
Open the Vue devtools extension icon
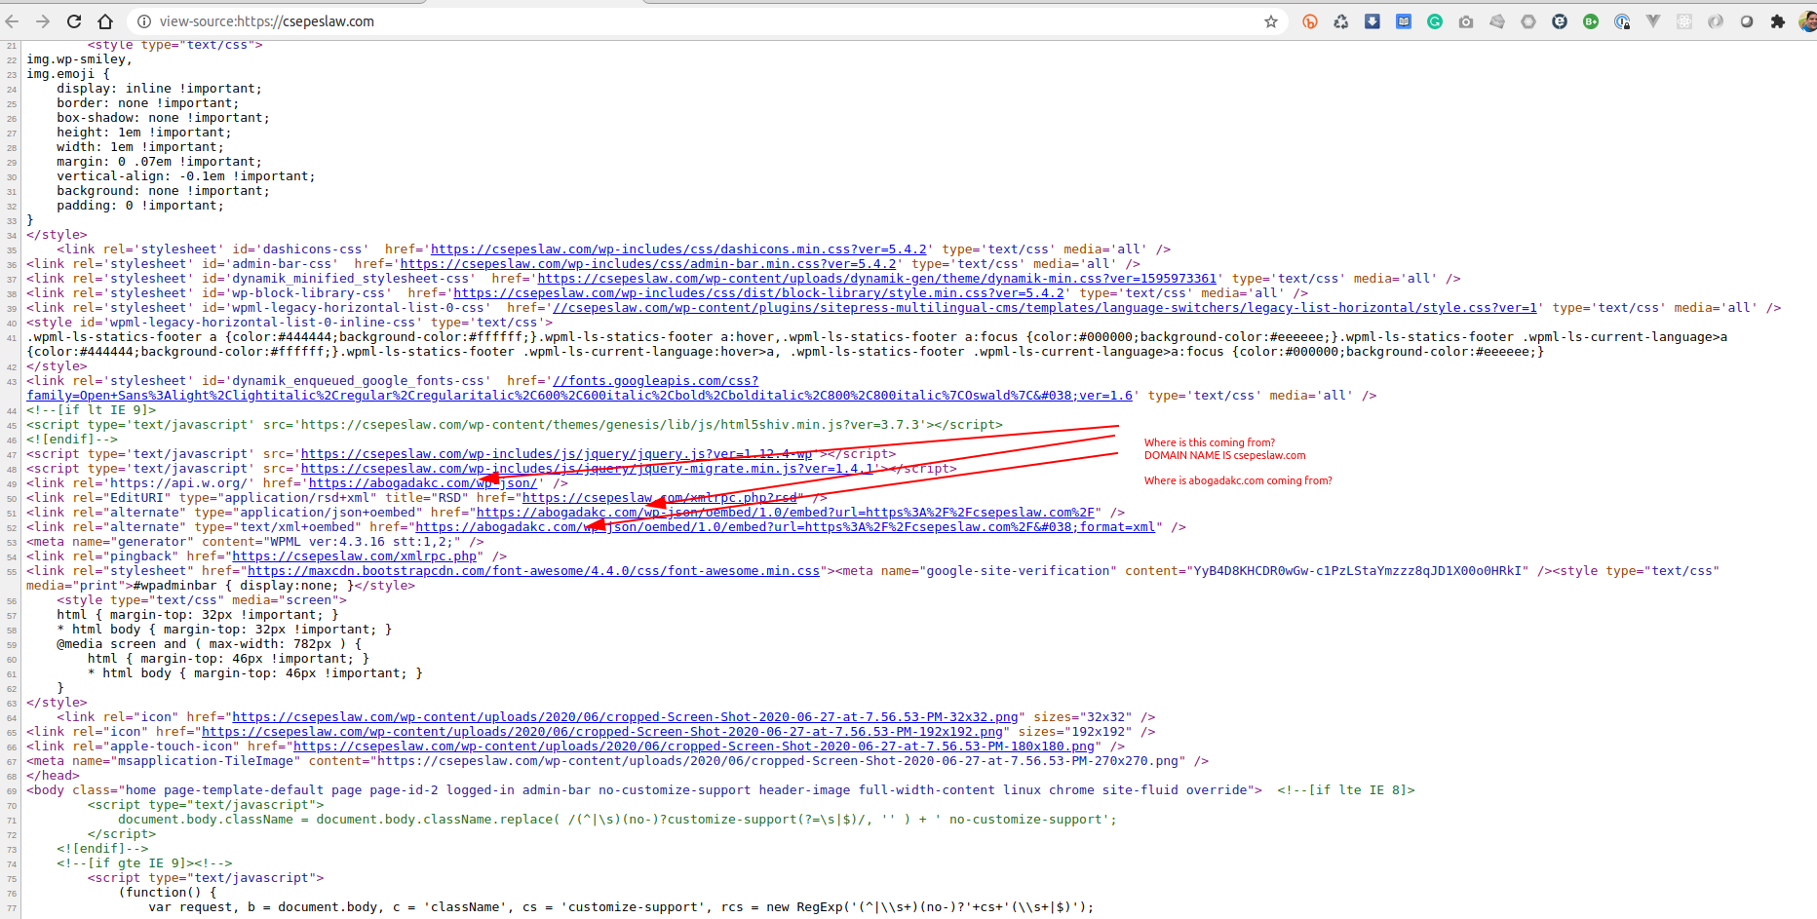pos(1653,21)
